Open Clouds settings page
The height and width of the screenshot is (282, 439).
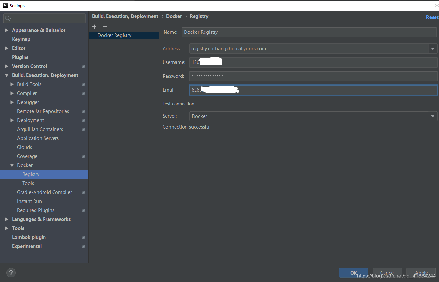click(x=25, y=147)
